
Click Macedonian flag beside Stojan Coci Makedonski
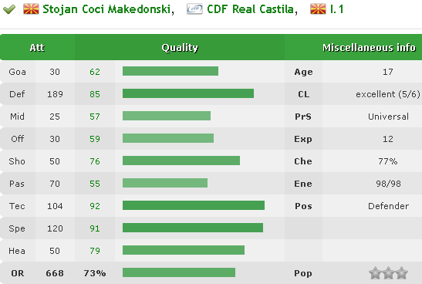pyautogui.click(x=31, y=9)
